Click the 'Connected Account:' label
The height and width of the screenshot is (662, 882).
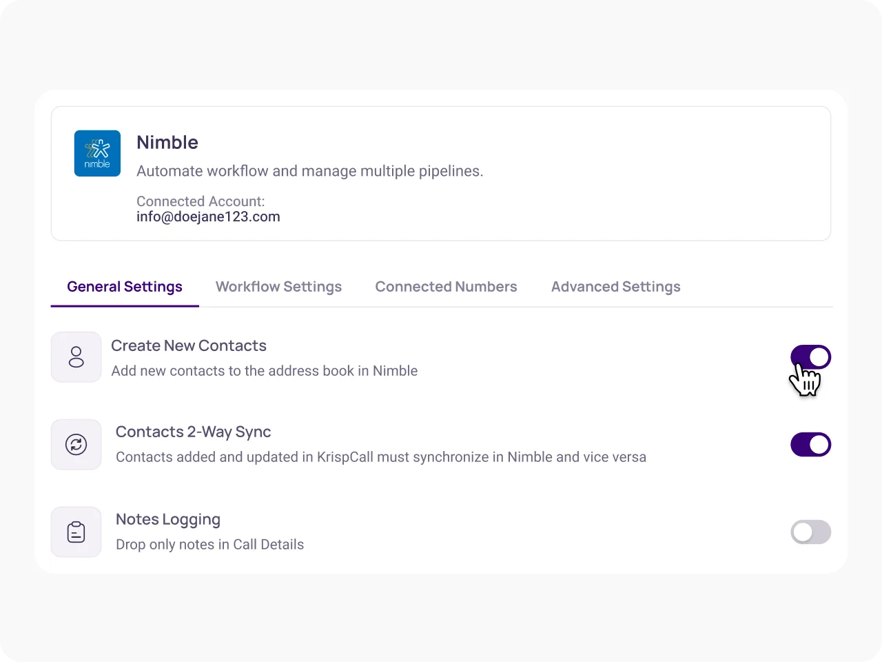tap(201, 201)
